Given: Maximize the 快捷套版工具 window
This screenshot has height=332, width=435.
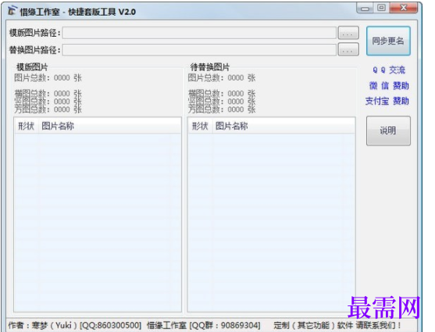Looking at the screenshot, I should pos(381,8).
